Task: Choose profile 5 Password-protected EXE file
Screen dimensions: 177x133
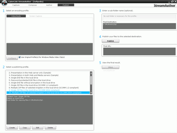Action: coord(48,80)
